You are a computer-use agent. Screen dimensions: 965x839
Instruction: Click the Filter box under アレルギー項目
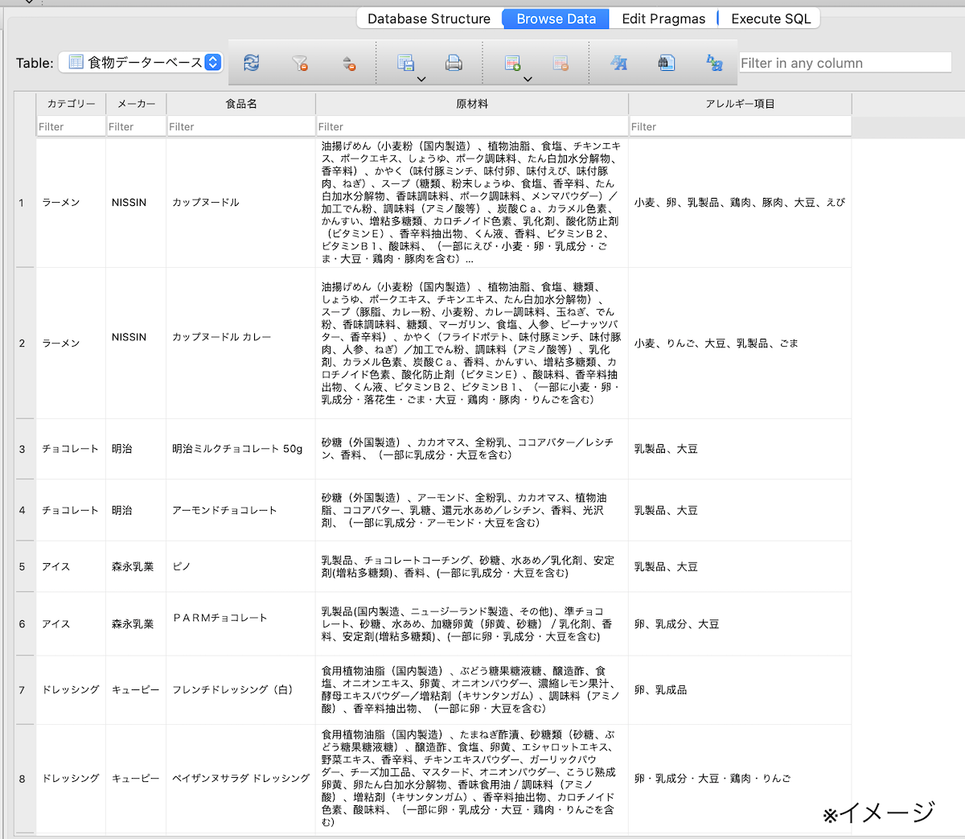(x=740, y=126)
